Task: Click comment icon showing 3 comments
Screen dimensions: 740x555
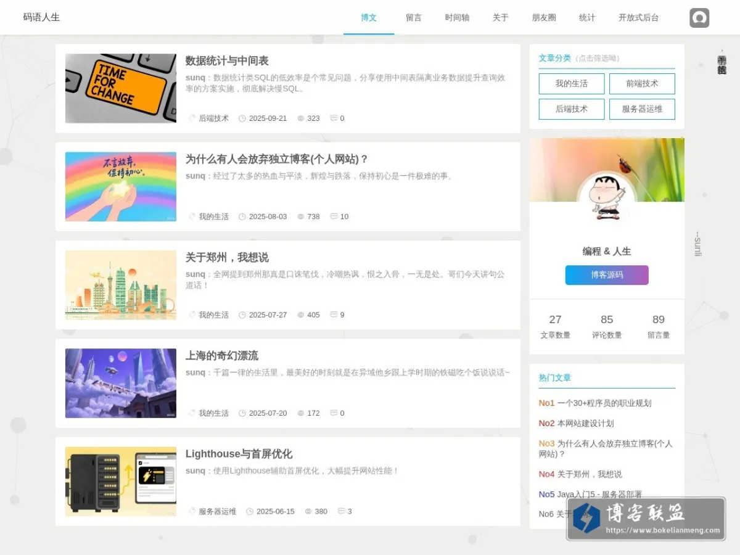Action: (x=341, y=511)
